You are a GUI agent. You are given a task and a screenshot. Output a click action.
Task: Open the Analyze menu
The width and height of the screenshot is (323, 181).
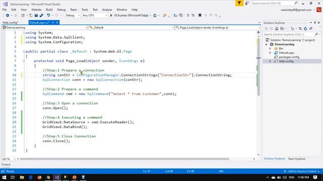107,10
